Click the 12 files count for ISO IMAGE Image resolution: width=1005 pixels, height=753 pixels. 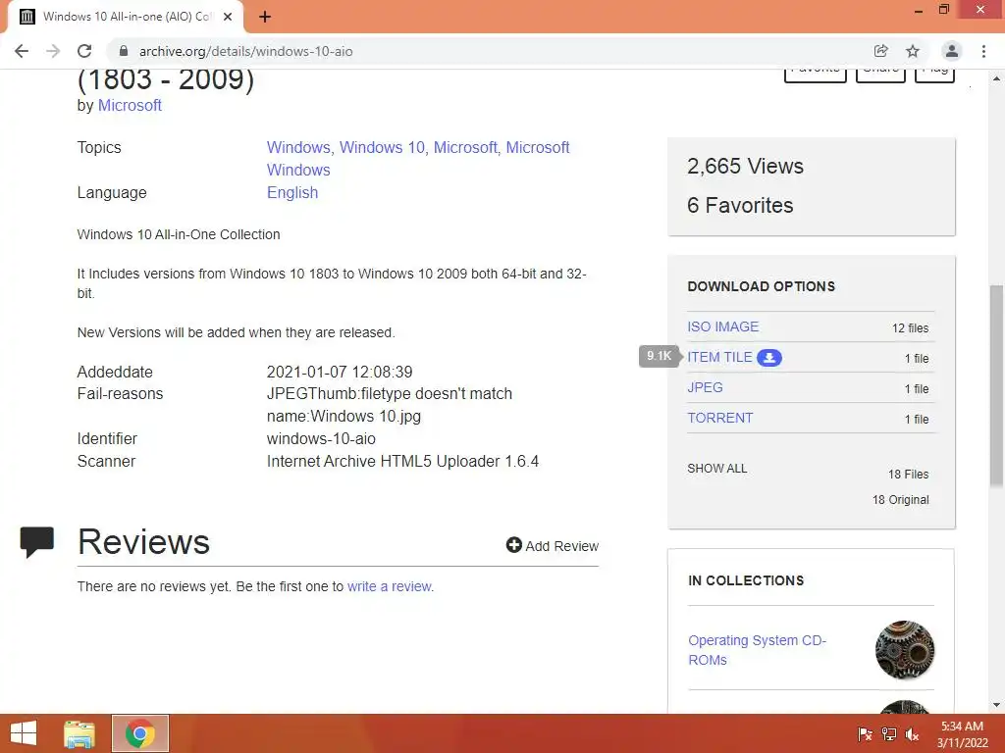(910, 327)
